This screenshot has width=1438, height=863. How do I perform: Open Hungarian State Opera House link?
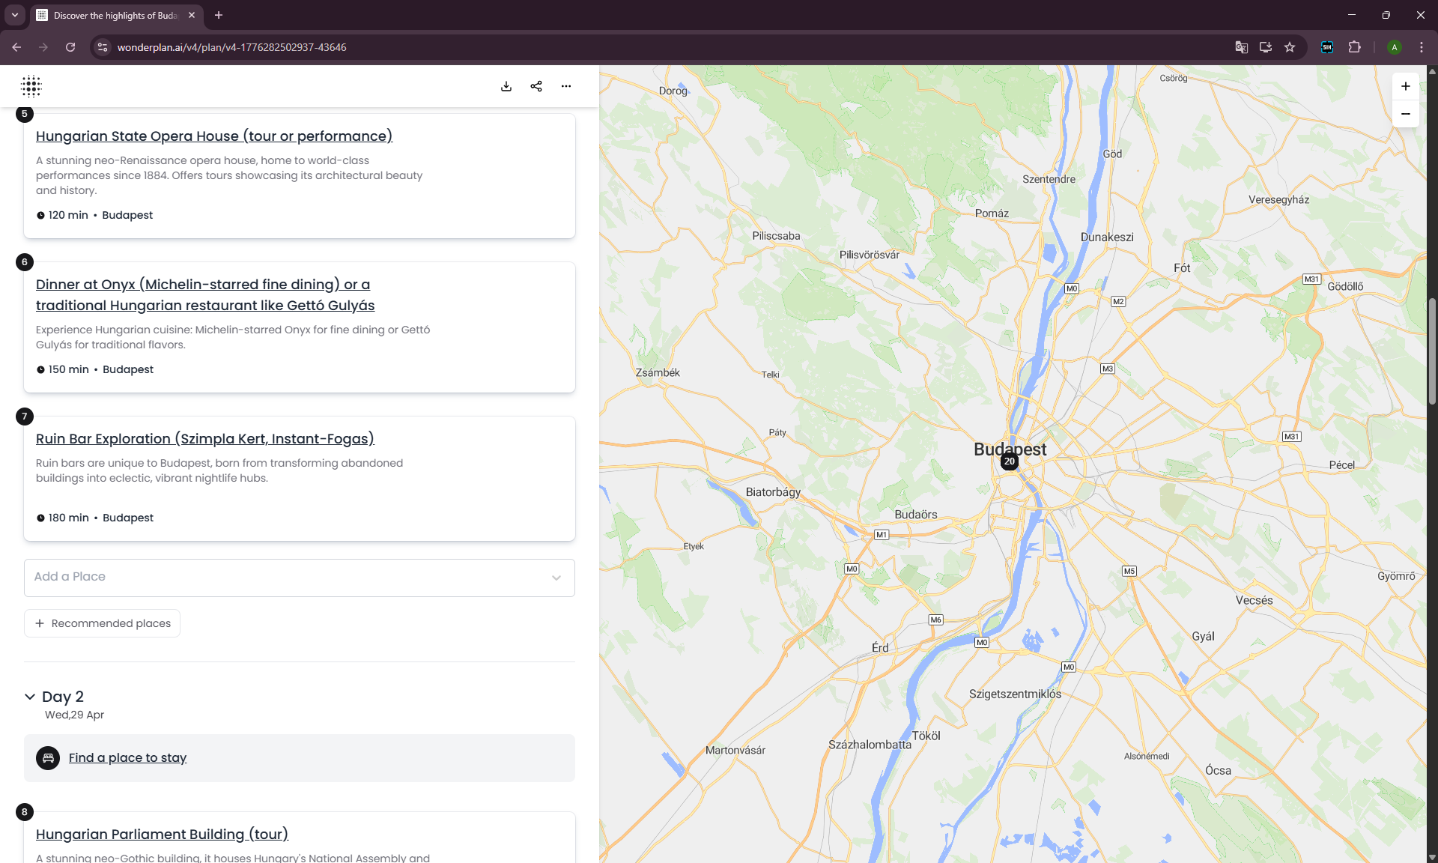pyautogui.click(x=214, y=136)
